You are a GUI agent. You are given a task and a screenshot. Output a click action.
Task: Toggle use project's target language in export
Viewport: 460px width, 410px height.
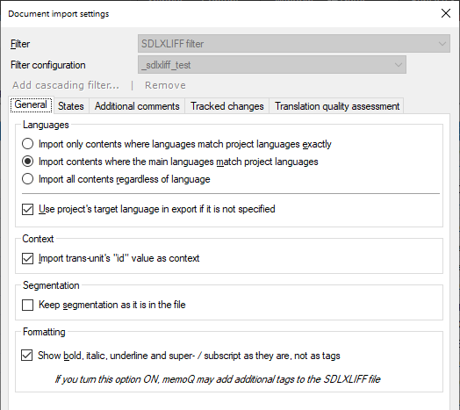(x=27, y=209)
